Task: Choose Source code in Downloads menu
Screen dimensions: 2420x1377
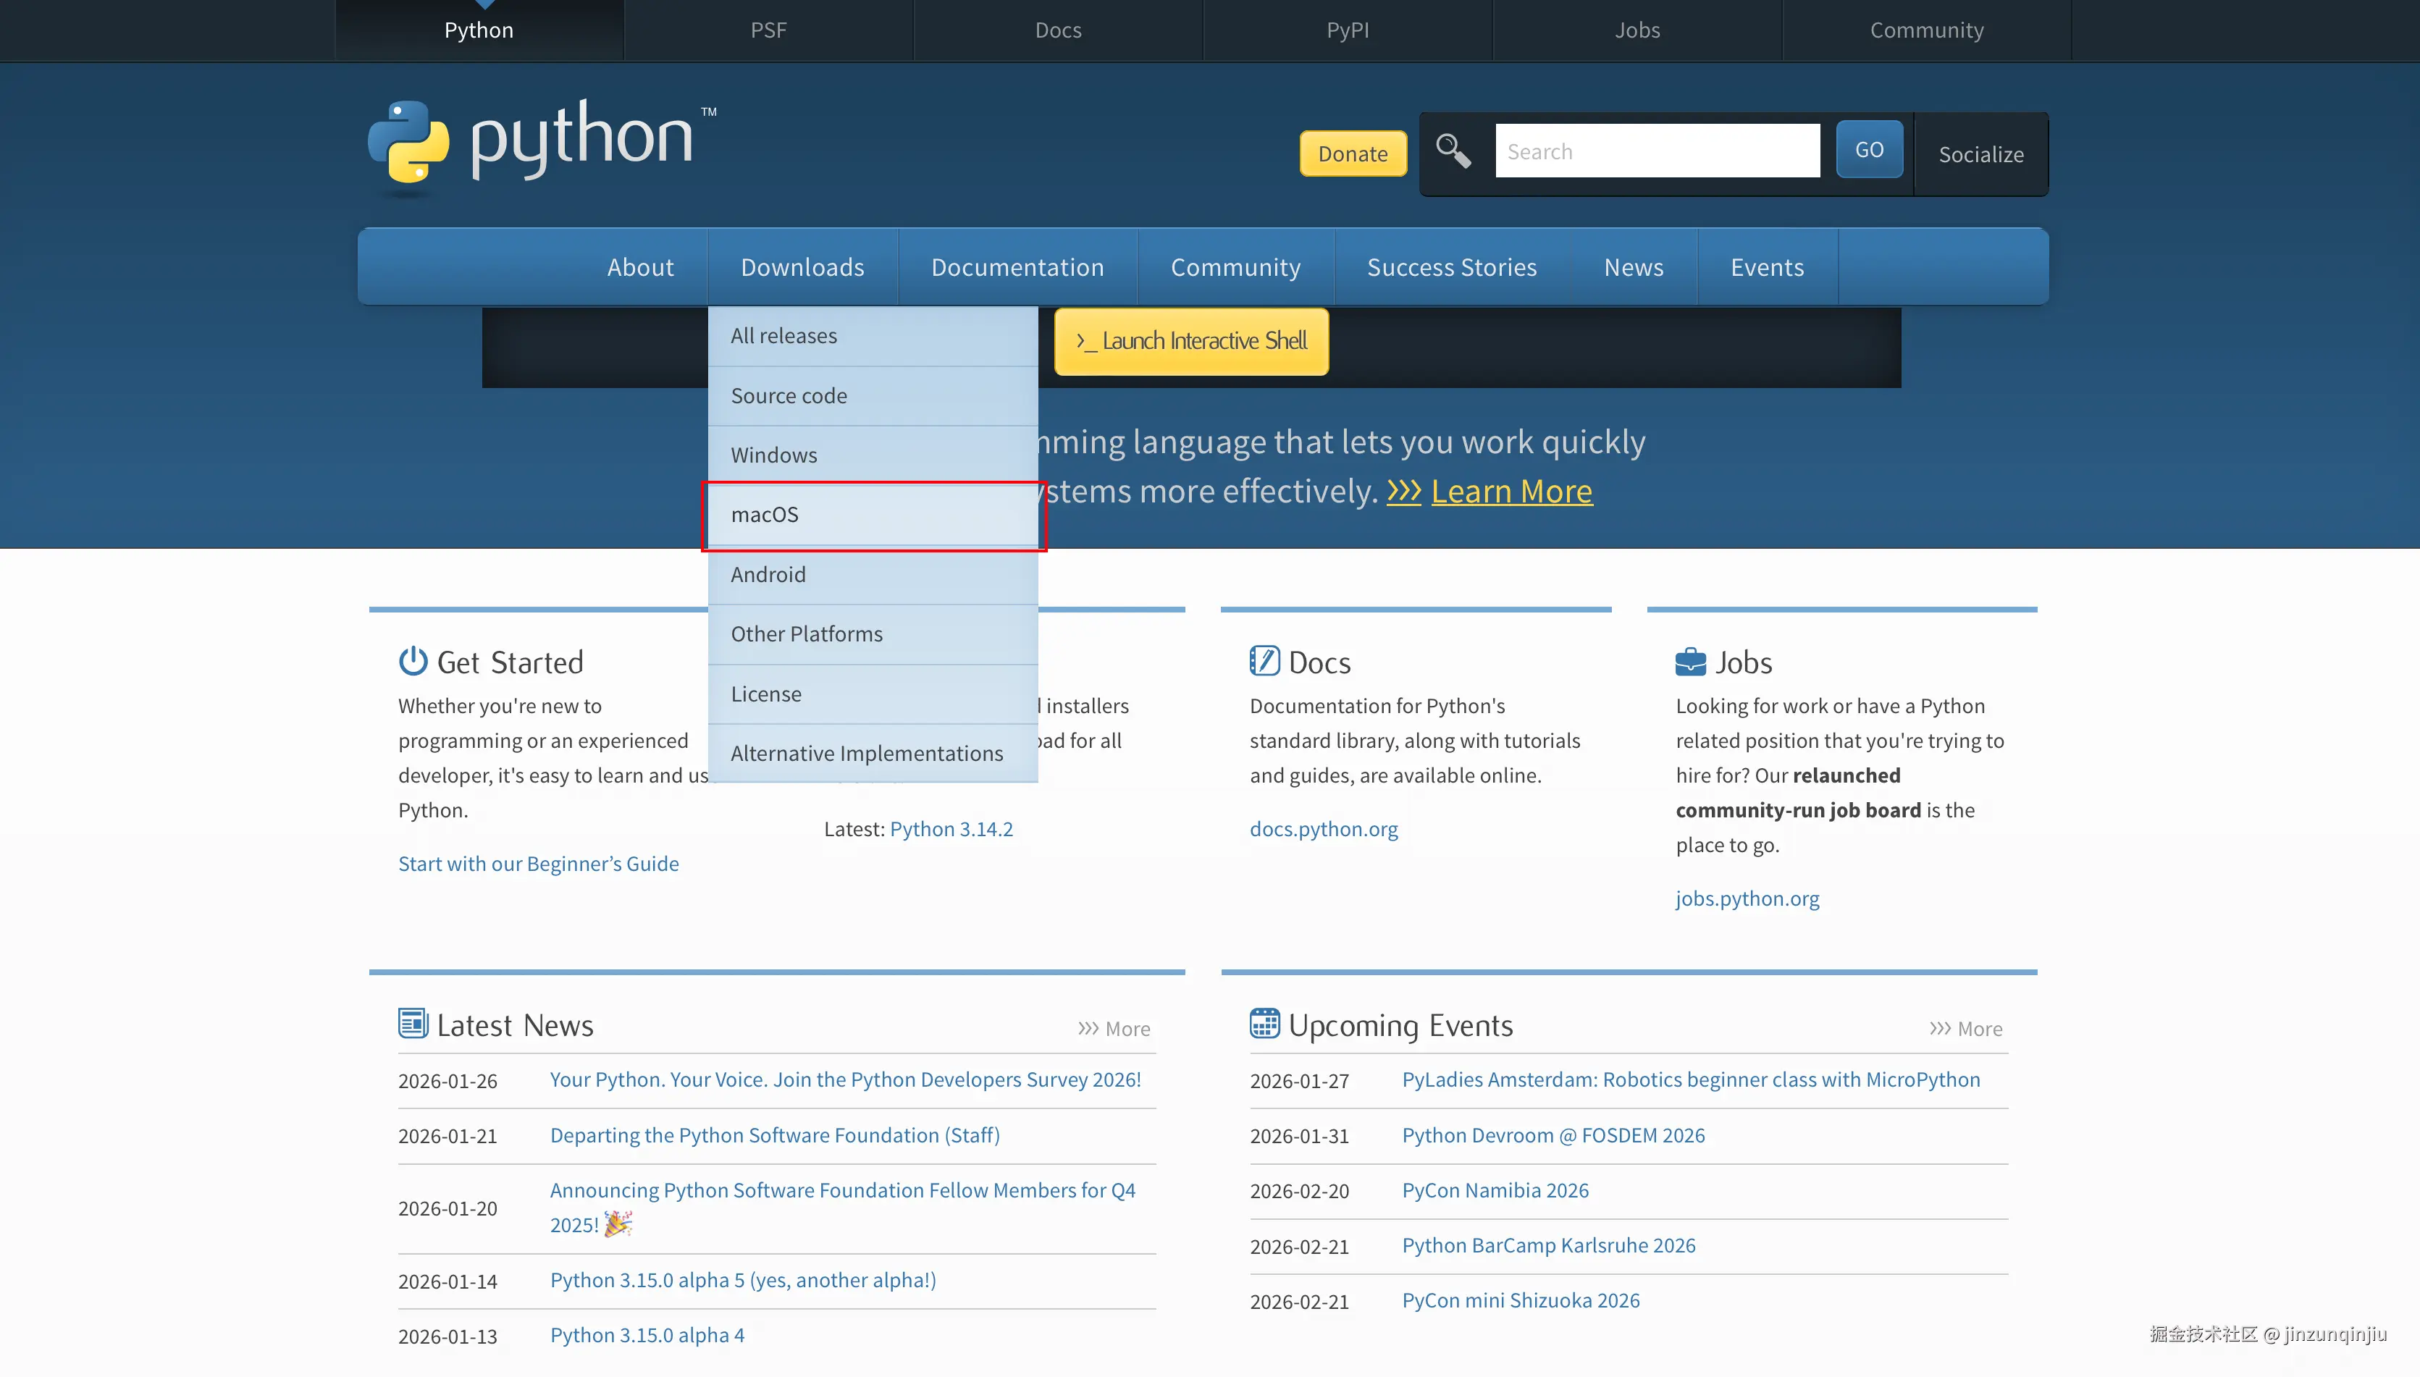Action: click(x=789, y=395)
